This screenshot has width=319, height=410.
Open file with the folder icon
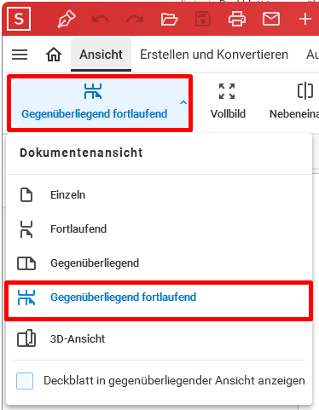tap(169, 20)
